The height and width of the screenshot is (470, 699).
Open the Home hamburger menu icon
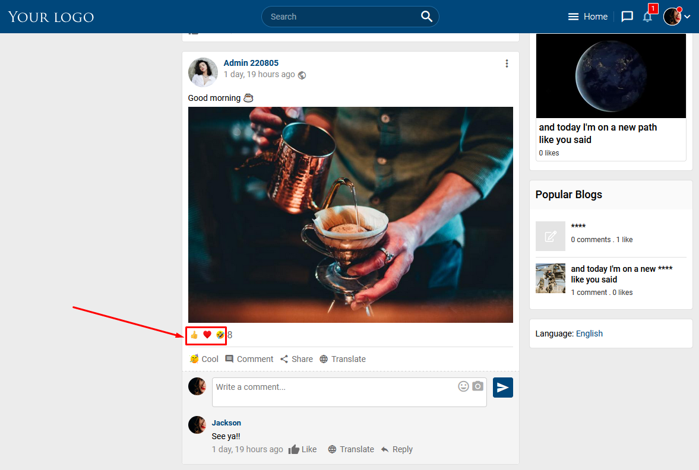pyautogui.click(x=573, y=17)
